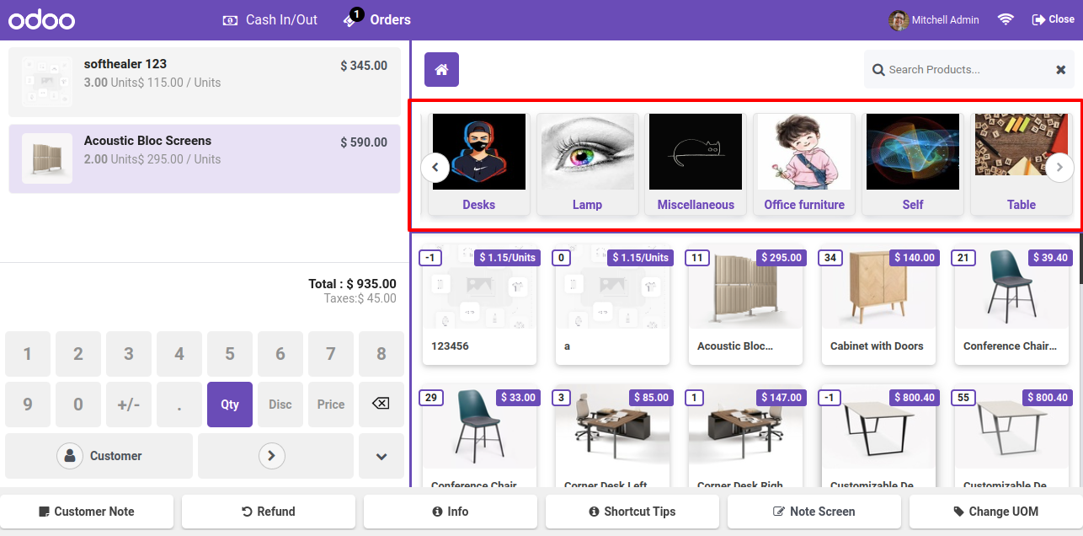Select softhealer 123 order line
The image size is (1083, 536).
[x=205, y=82]
